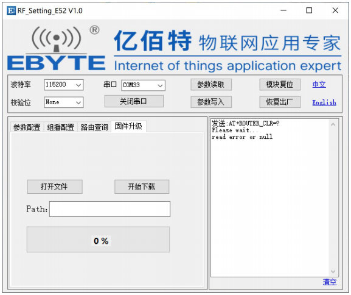351x295 pixels.
Task: Click the 0 % firmware progress bar
Action: [x=99, y=240]
